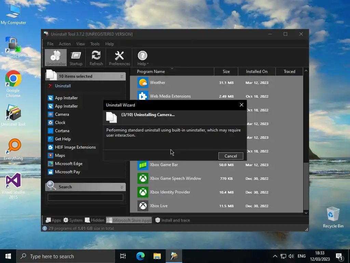Collapse the Search panel chevron
Viewport: 350px width, 263px height.
(x=122, y=187)
